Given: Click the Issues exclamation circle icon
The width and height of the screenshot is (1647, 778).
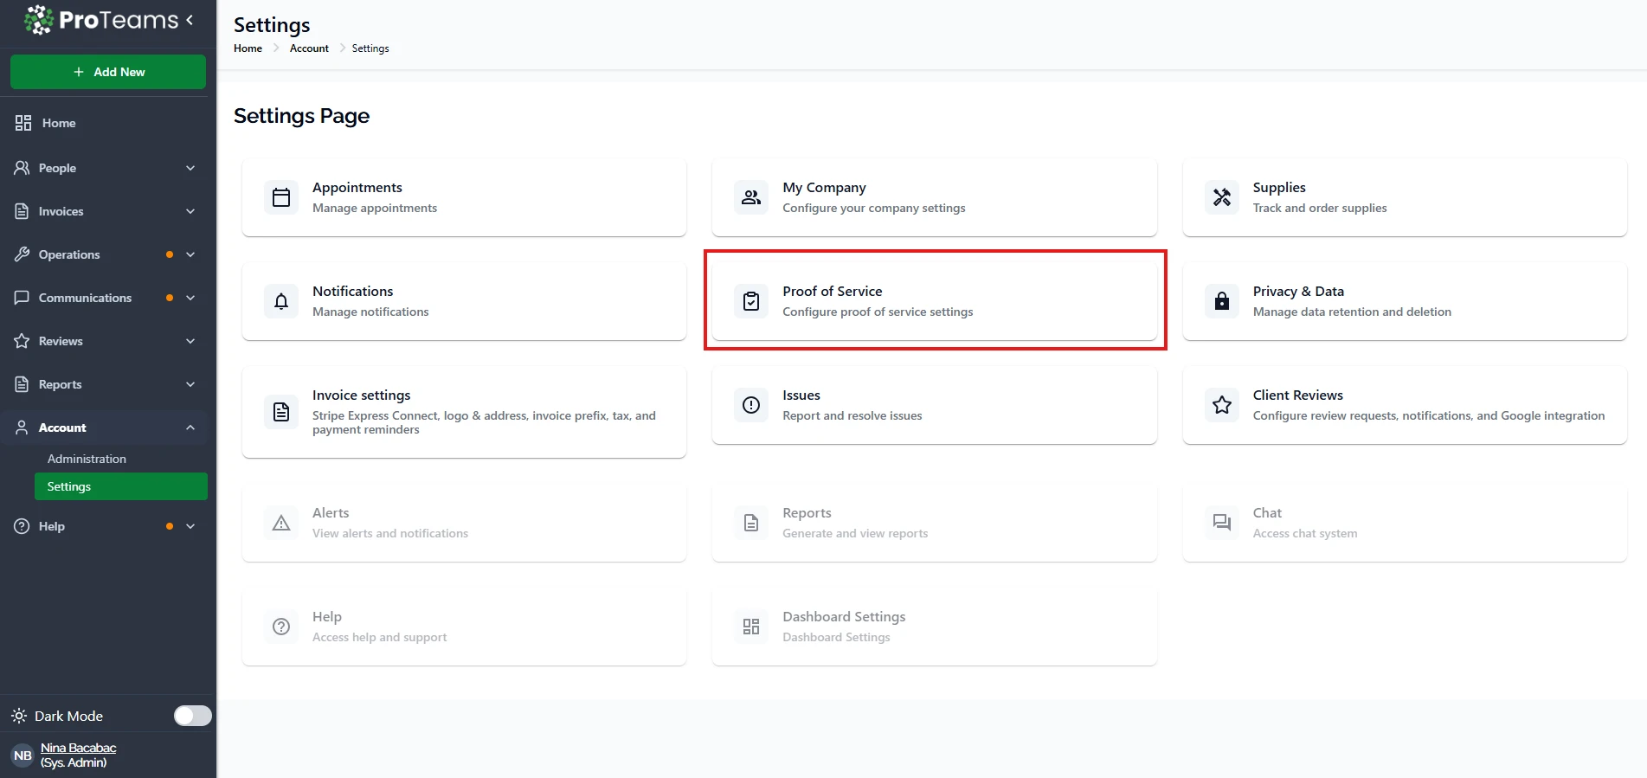Looking at the screenshot, I should click(x=751, y=405).
